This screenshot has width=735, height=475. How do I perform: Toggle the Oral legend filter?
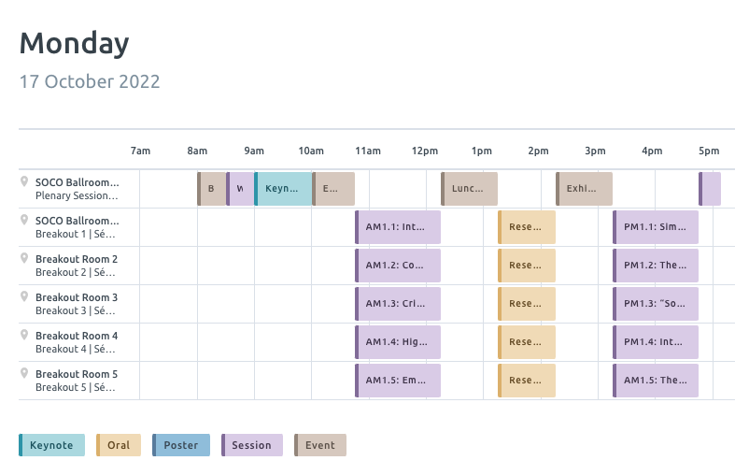[x=119, y=445]
